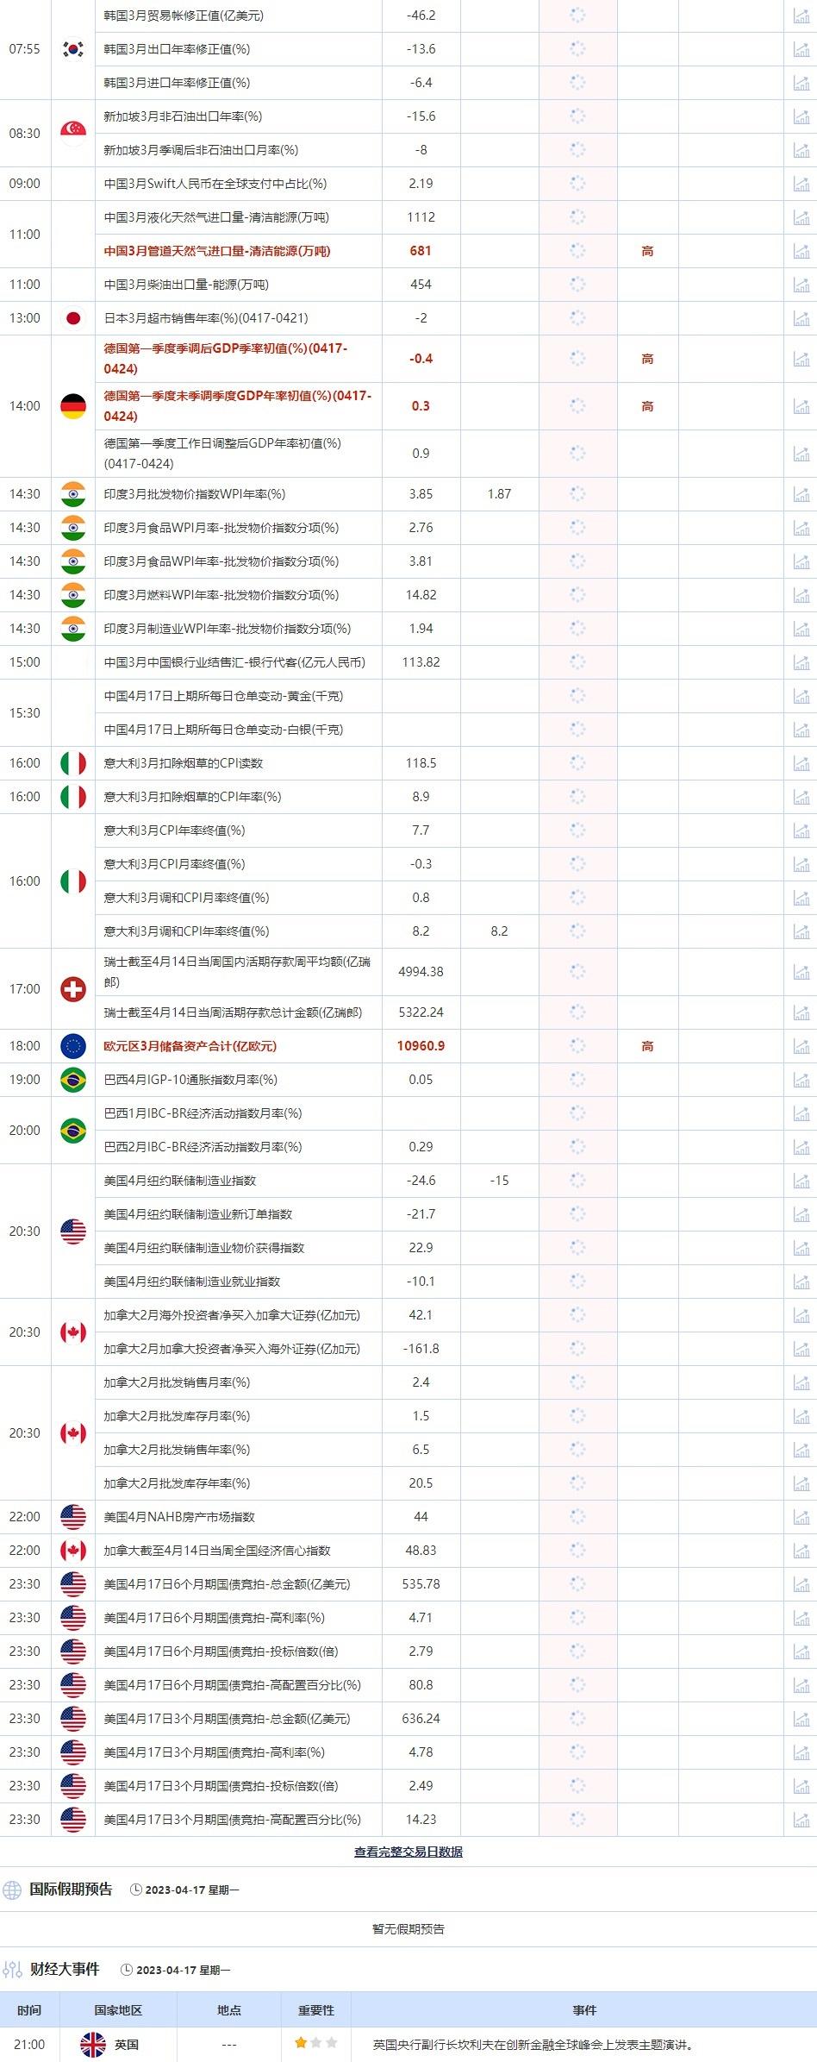This screenshot has height=2062, width=817.
Task: Open chart icon for 印度3月燃料WPI年率 row
Action: point(801,595)
